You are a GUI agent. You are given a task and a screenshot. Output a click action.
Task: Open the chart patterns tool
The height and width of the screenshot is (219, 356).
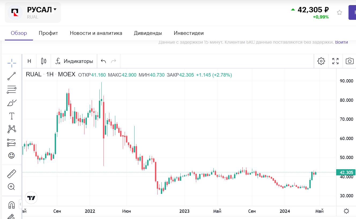(x=12, y=129)
